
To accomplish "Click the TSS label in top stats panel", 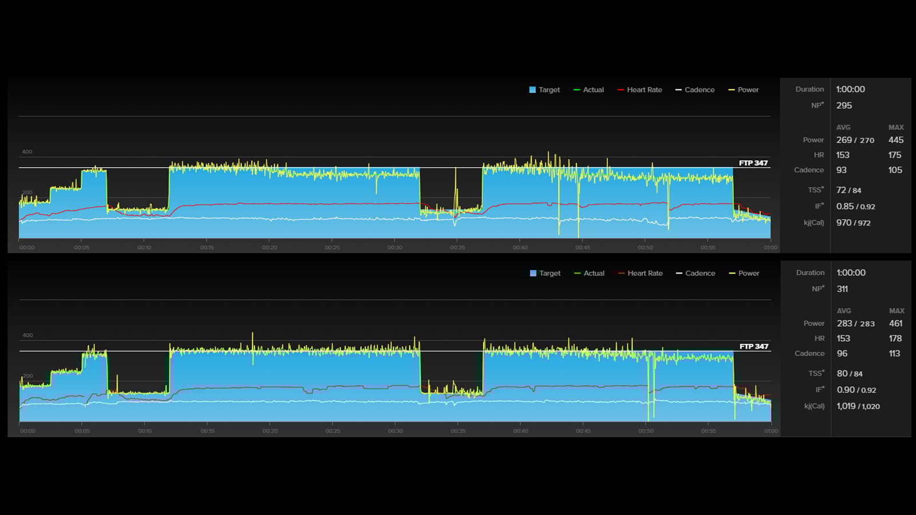I will (816, 190).
